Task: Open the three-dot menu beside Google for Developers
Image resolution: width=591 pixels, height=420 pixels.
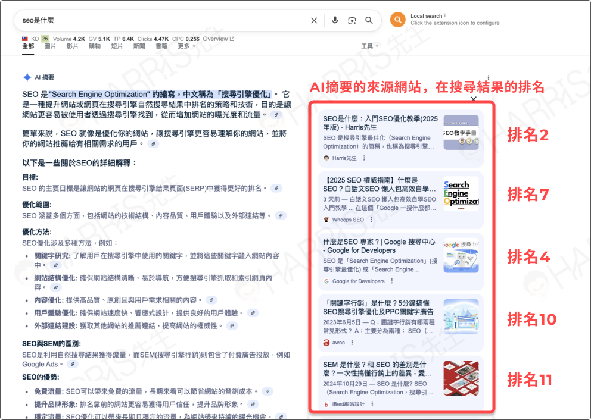Action: (x=392, y=281)
